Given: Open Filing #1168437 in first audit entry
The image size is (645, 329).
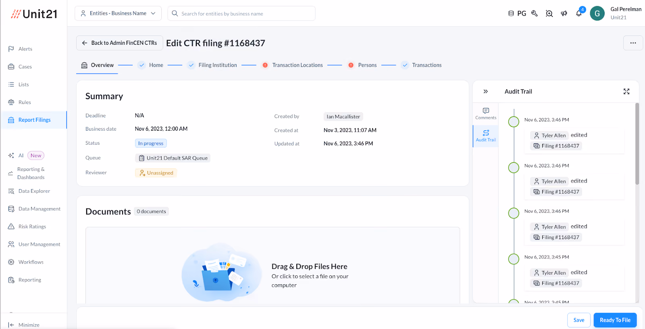Looking at the screenshot, I should coord(556,146).
